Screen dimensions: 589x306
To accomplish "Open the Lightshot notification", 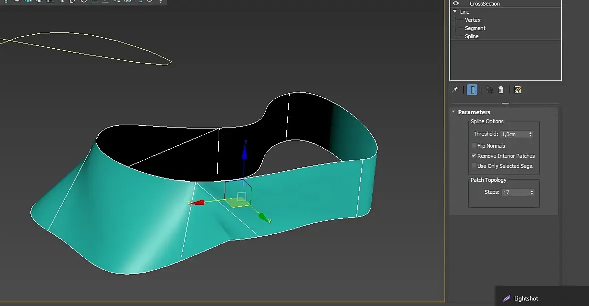I will tap(526, 298).
